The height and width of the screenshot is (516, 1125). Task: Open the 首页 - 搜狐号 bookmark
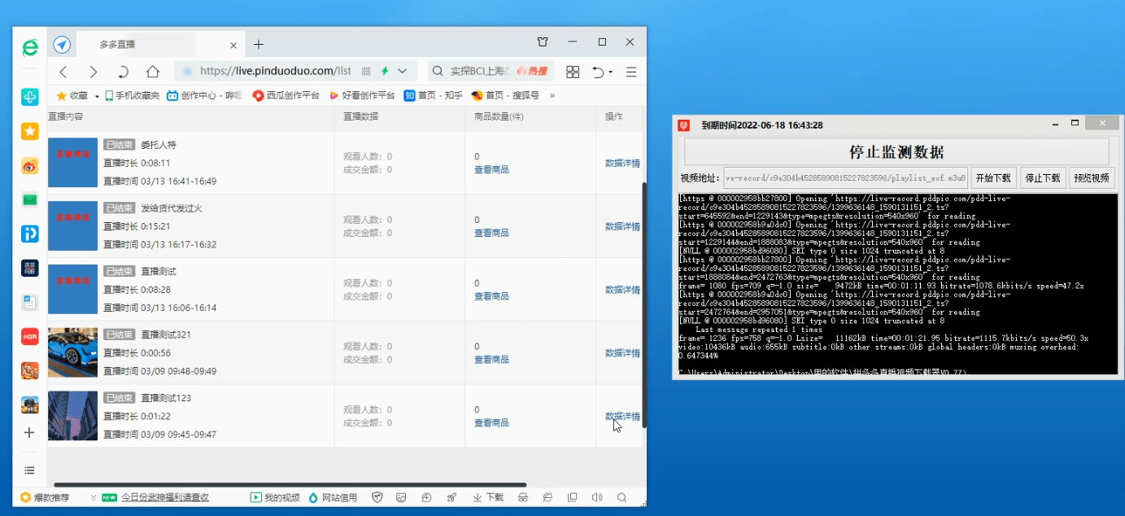tap(505, 96)
